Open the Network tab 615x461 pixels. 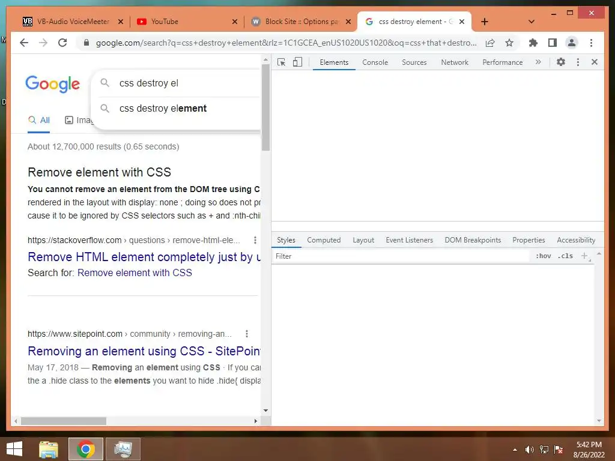coord(455,62)
